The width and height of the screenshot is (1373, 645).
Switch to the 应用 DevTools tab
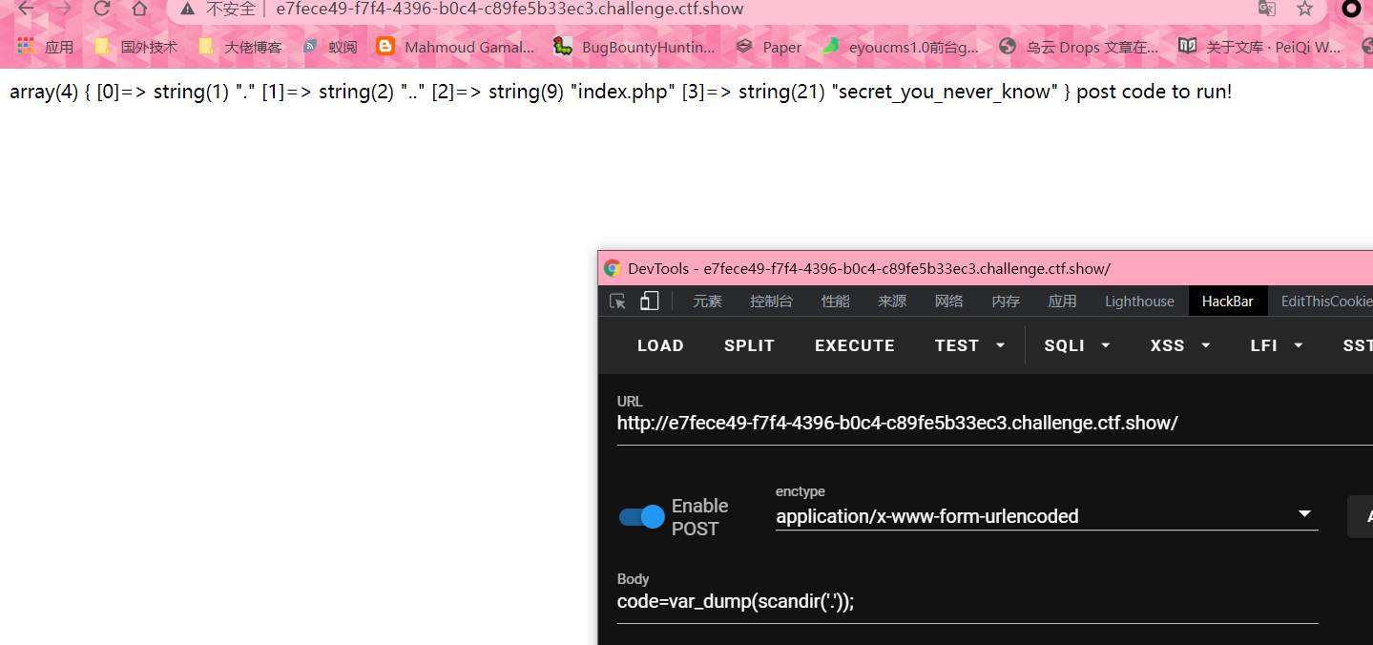click(1062, 302)
